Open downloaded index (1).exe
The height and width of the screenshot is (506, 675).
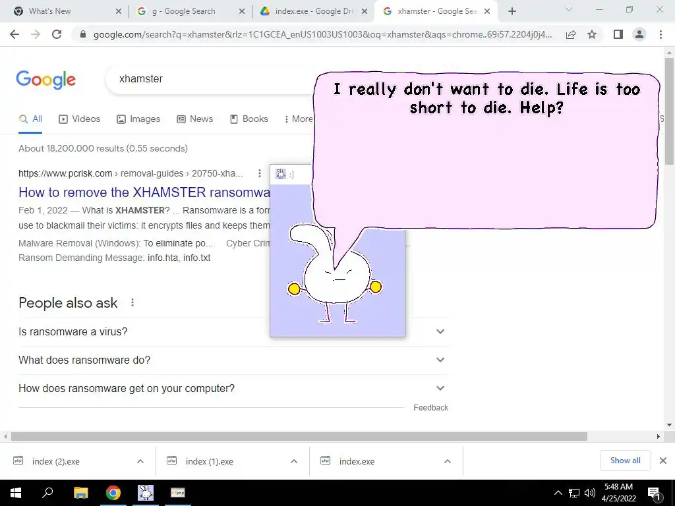[x=209, y=462]
